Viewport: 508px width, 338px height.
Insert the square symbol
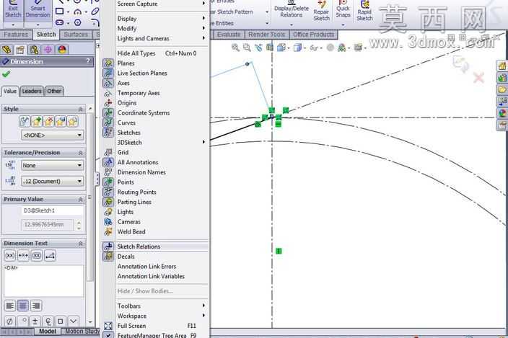pos(61,321)
